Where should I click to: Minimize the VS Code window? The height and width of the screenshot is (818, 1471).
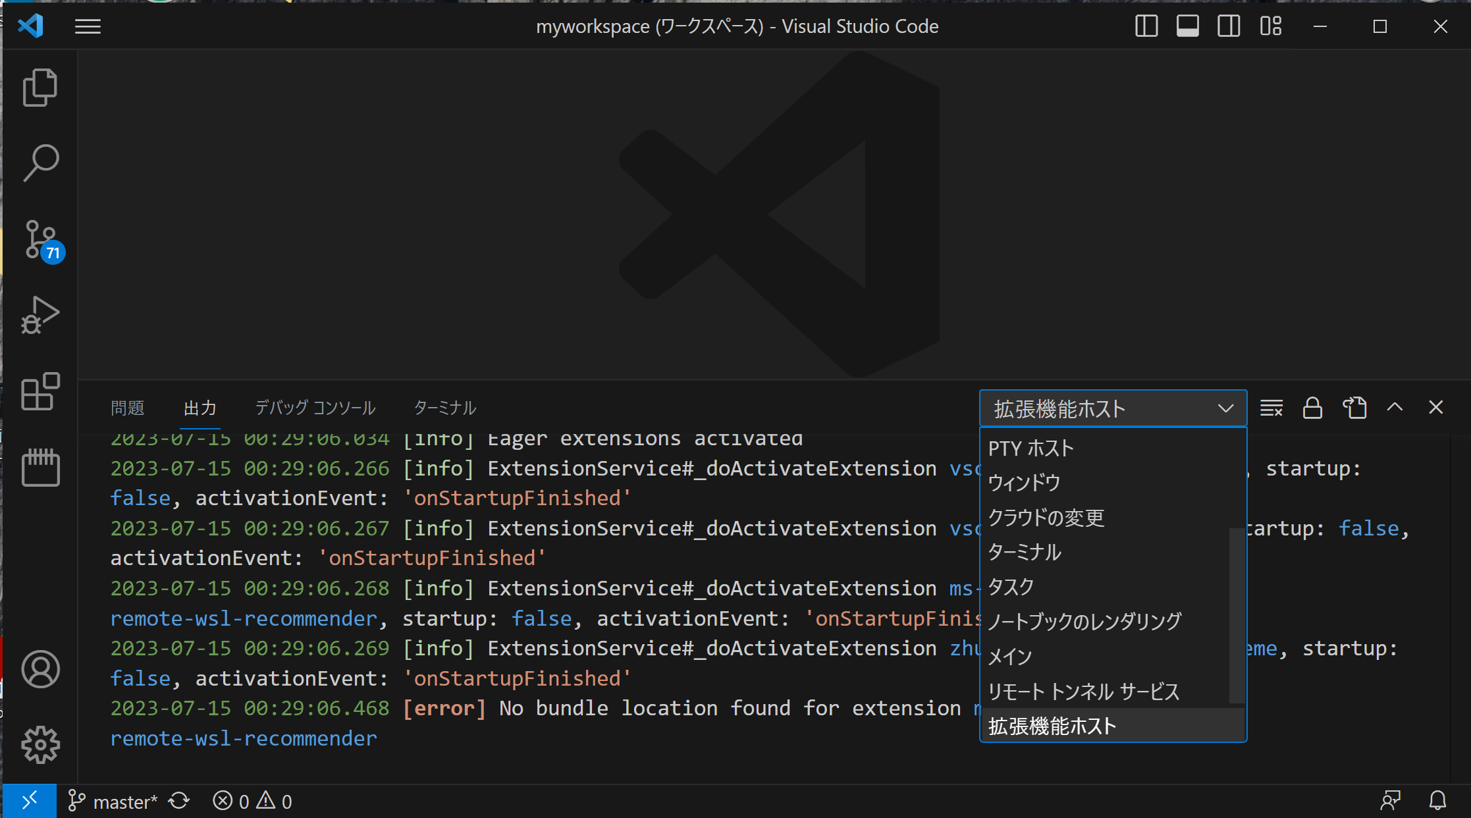pyautogui.click(x=1320, y=26)
